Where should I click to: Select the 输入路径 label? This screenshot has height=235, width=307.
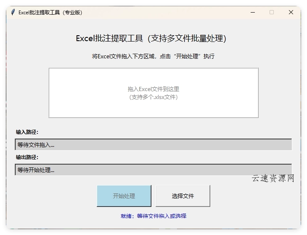[27, 132]
